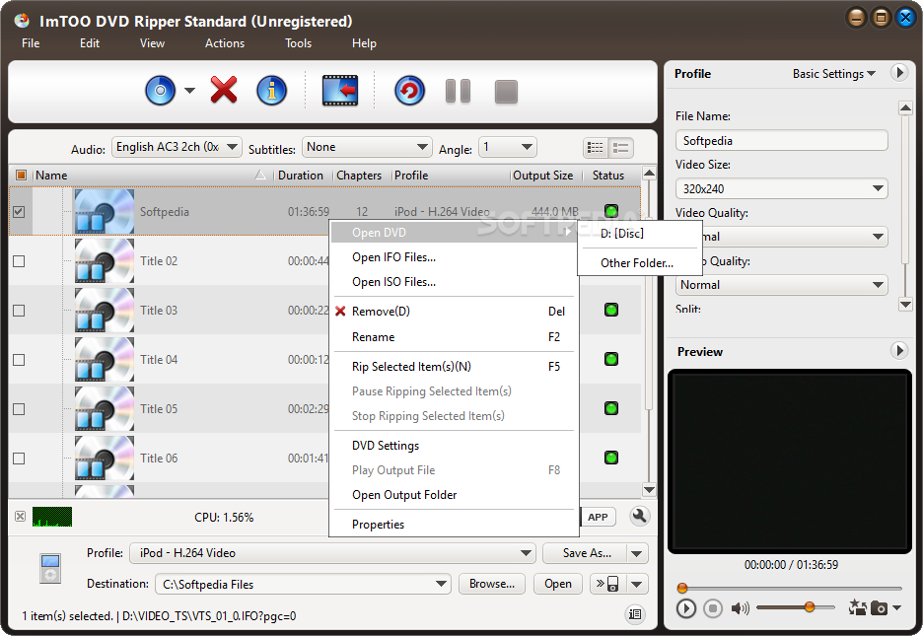Click the Open DVD disc toolbar icon
Viewport: 923px width, 636px height.
point(160,91)
